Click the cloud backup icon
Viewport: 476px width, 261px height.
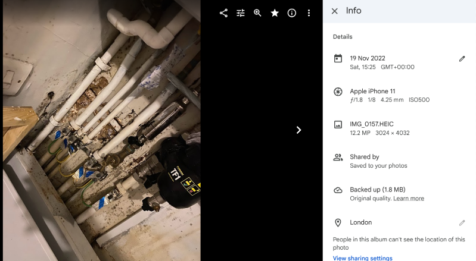tap(338, 190)
